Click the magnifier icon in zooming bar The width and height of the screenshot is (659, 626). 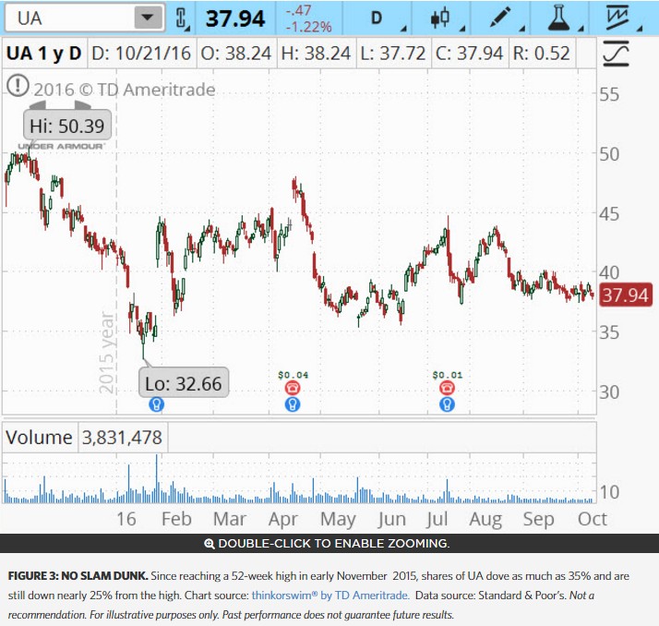[209, 544]
